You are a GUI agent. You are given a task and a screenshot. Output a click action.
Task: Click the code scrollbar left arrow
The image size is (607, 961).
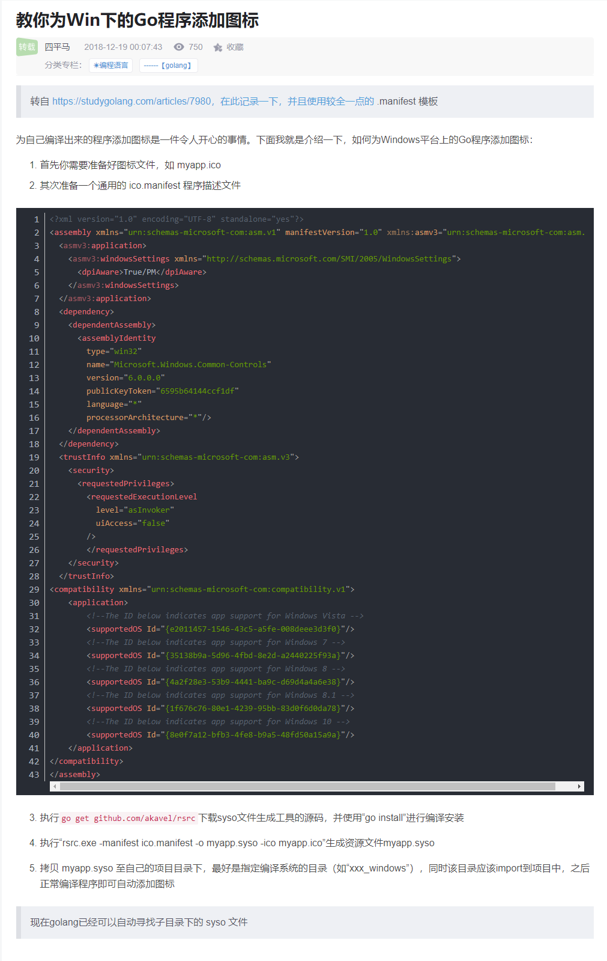click(55, 786)
